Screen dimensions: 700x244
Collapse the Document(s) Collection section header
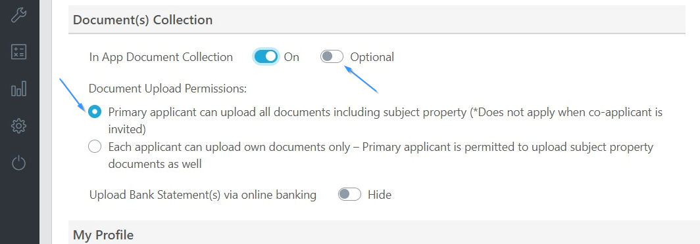tap(377, 20)
